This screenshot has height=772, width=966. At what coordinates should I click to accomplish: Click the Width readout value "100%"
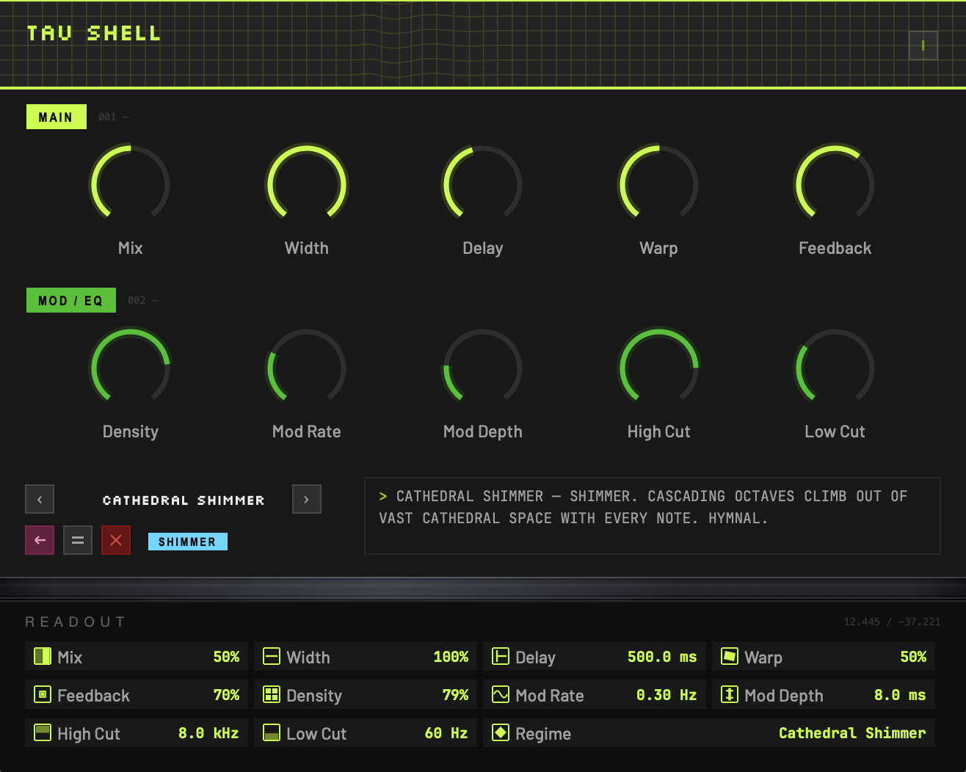[x=451, y=657]
